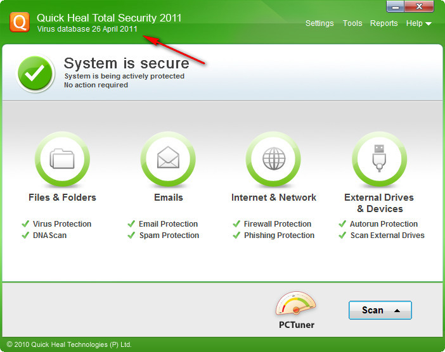Click the Quick Heal orange Q logo
The width and height of the screenshot is (445, 352).
pos(20,22)
